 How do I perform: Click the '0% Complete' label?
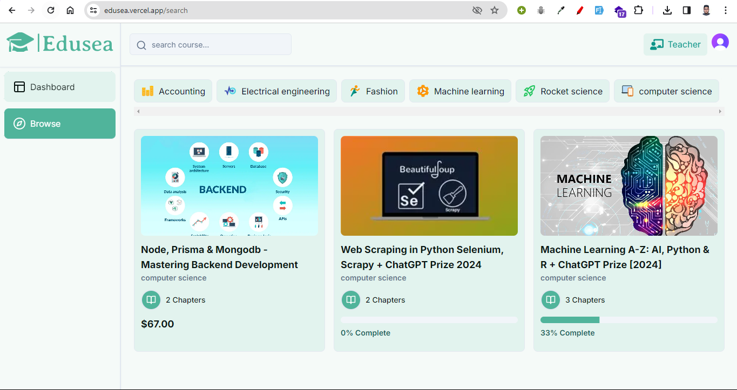coord(366,333)
